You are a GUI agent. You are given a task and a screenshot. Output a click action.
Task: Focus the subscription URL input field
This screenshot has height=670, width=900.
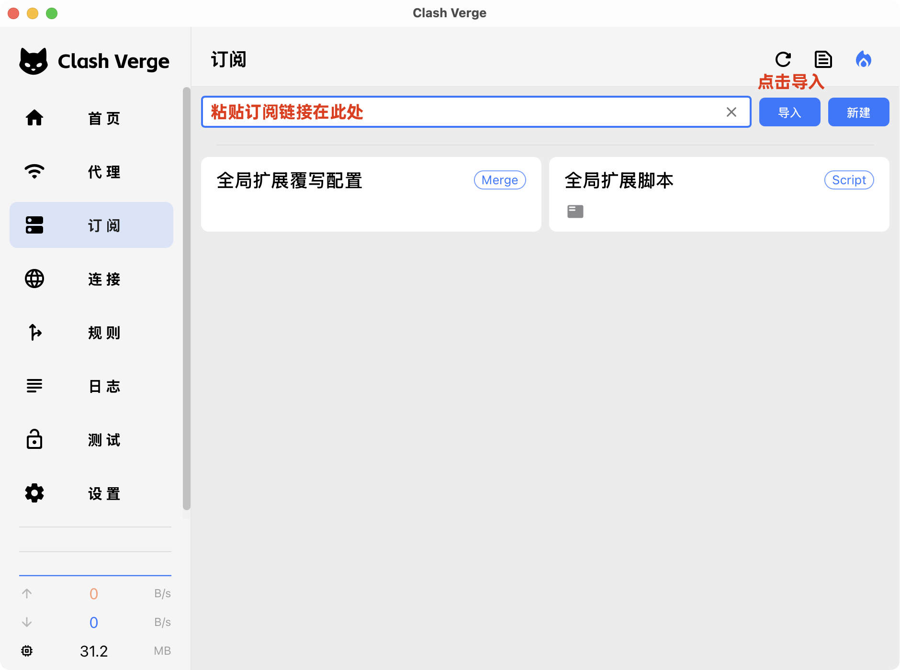476,112
